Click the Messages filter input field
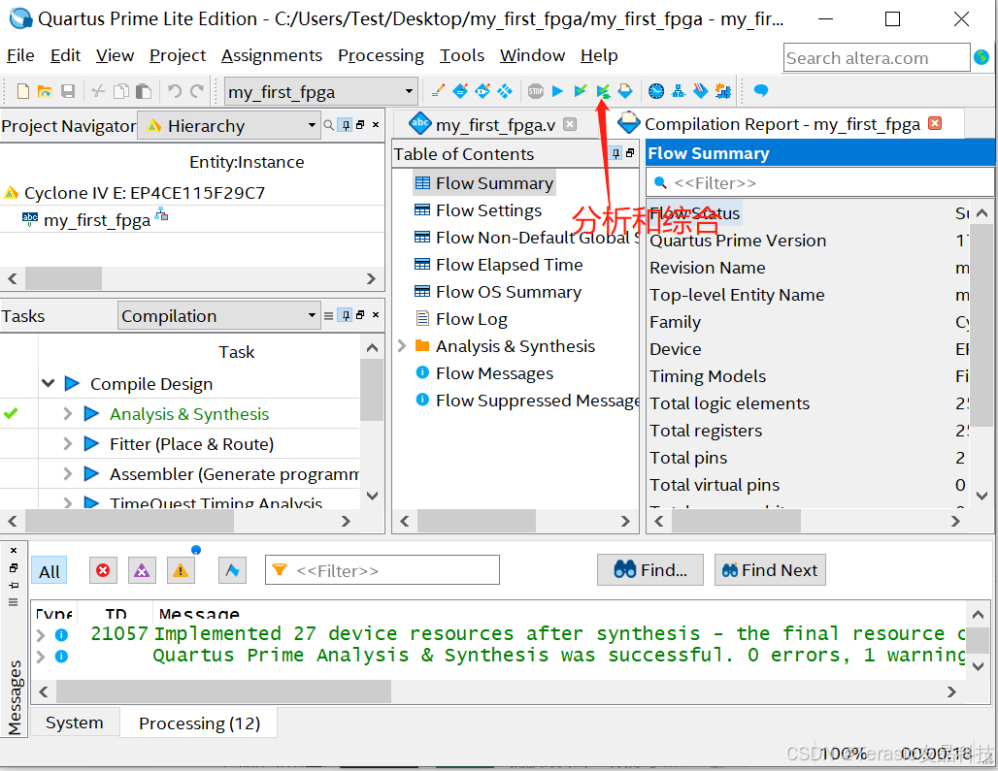 coord(382,571)
